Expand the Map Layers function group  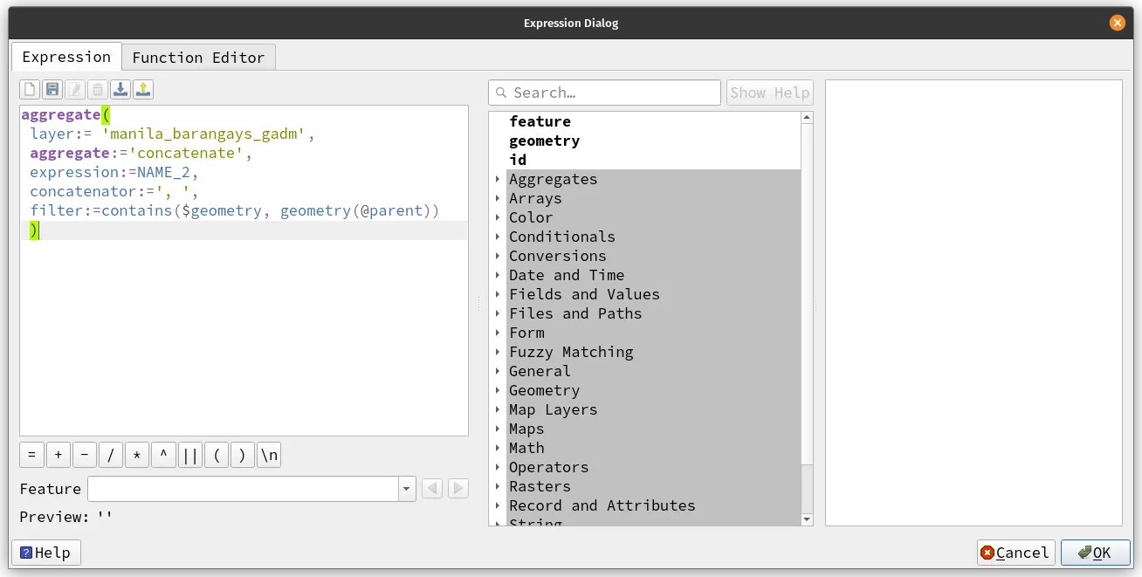[x=498, y=409]
